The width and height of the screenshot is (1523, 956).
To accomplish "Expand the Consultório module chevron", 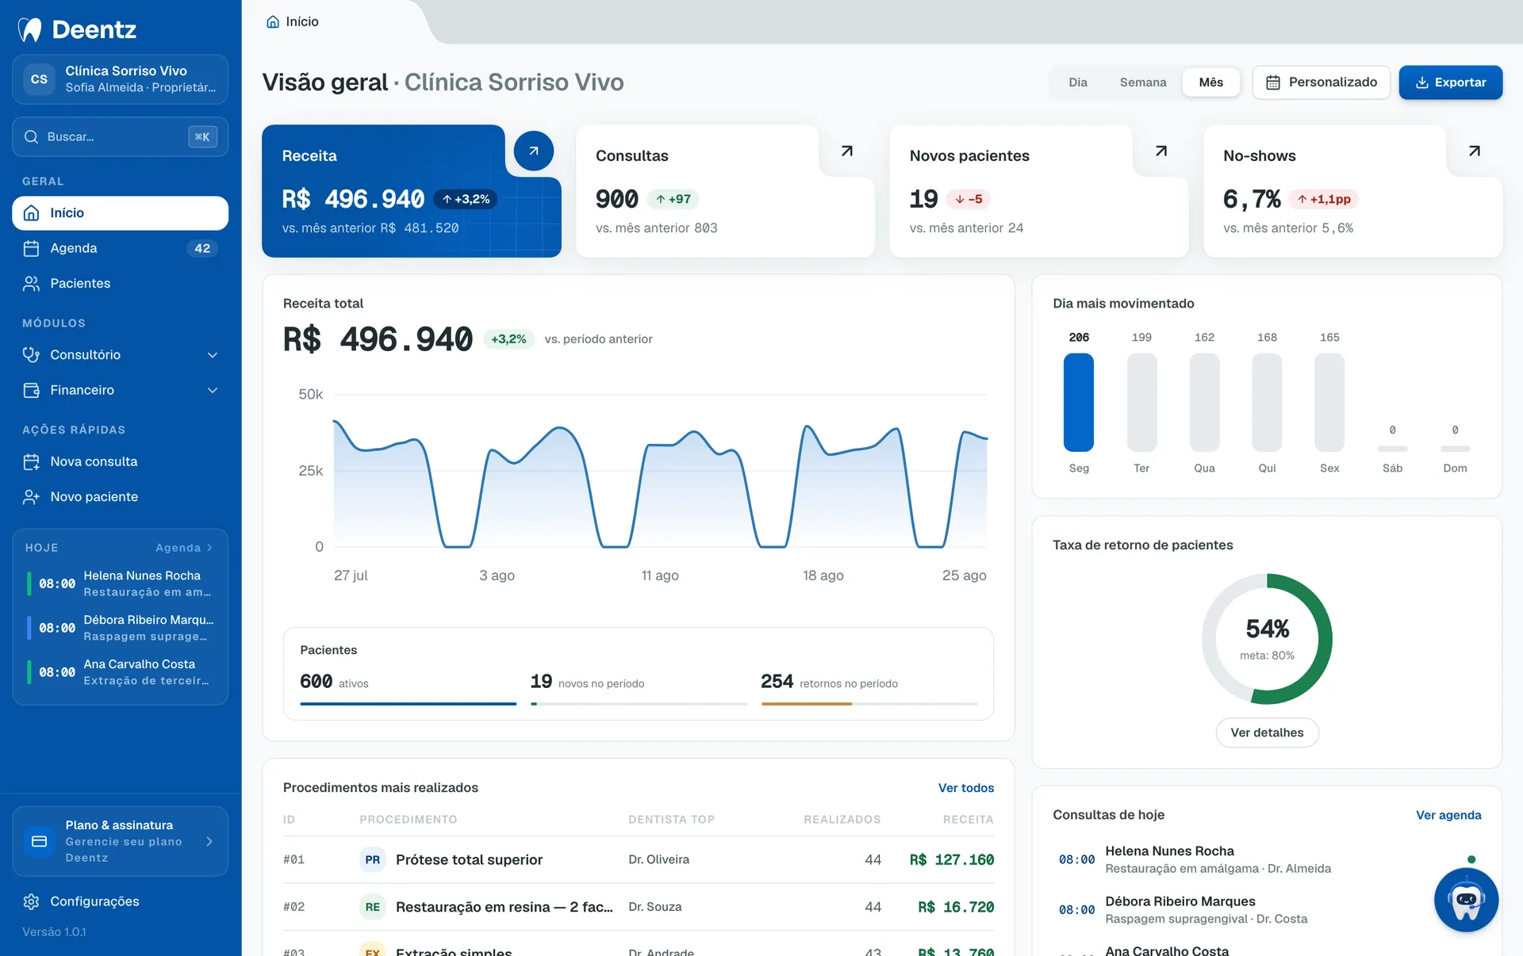I will pos(213,355).
